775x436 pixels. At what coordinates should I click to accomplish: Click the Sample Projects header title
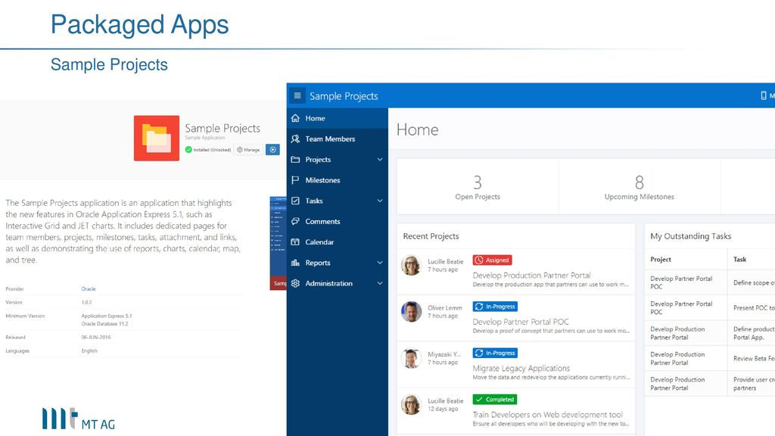coord(344,96)
